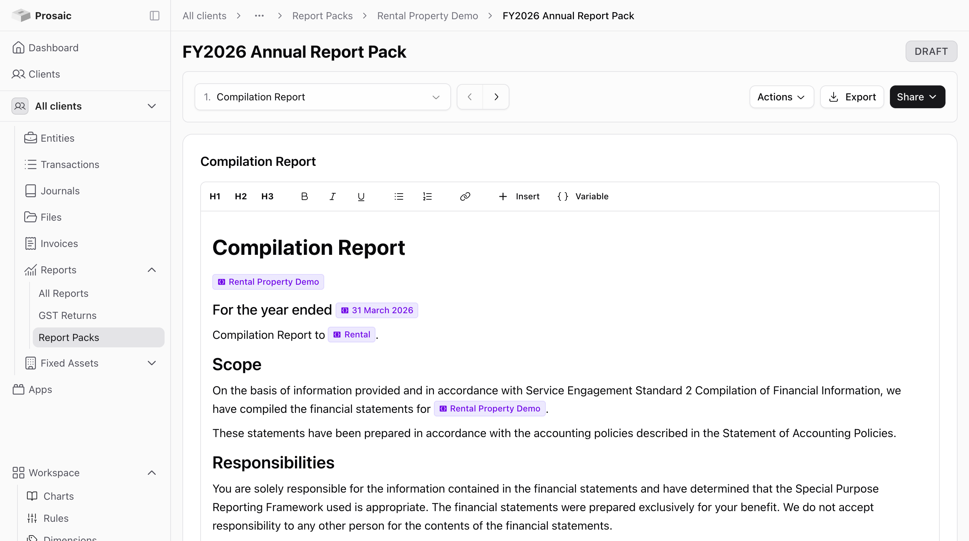Insert a Variable from the toolbar
The height and width of the screenshot is (541, 969).
click(583, 196)
